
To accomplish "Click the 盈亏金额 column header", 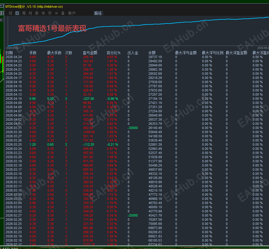I will pyautogui.click(x=90, y=53).
